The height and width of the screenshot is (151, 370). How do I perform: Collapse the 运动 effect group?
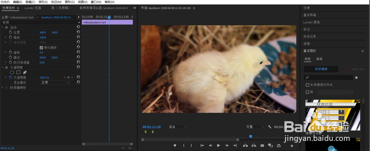[x=3, y=27]
